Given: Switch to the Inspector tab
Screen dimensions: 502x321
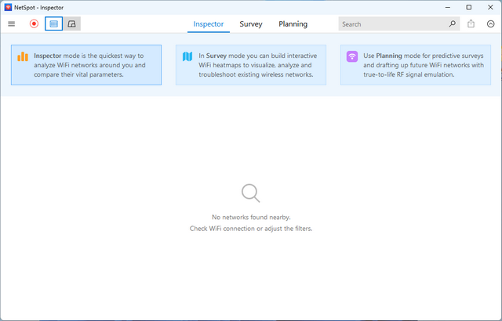Looking at the screenshot, I should click(209, 24).
